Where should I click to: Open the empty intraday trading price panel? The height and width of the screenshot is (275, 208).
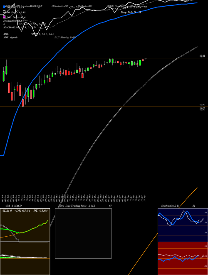coord(83,233)
